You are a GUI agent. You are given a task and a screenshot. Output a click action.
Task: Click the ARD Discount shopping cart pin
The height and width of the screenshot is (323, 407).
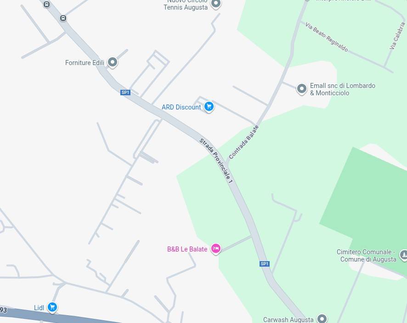tap(209, 107)
